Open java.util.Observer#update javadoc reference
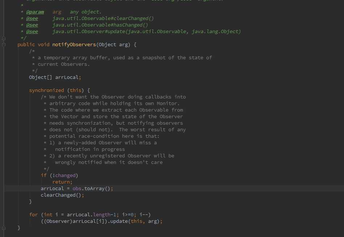The height and width of the screenshot is (237, 344). pos(147,32)
